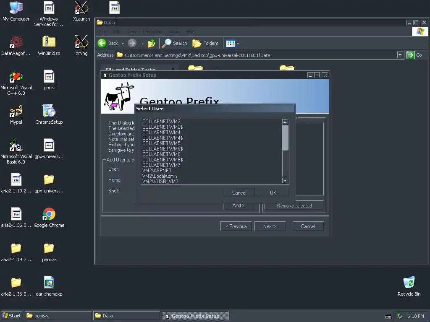Select VM2\LocalAdmin user entry
The height and width of the screenshot is (322, 430).
tap(212, 176)
